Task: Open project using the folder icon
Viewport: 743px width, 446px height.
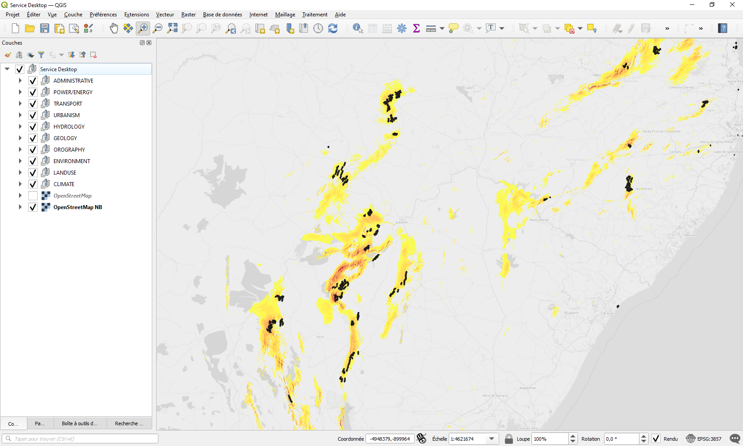Action: pyautogui.click(x=30, y=28)
